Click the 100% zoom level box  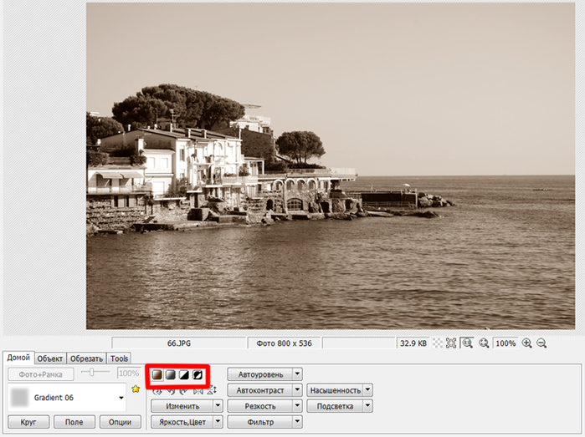tap(505, 343)
